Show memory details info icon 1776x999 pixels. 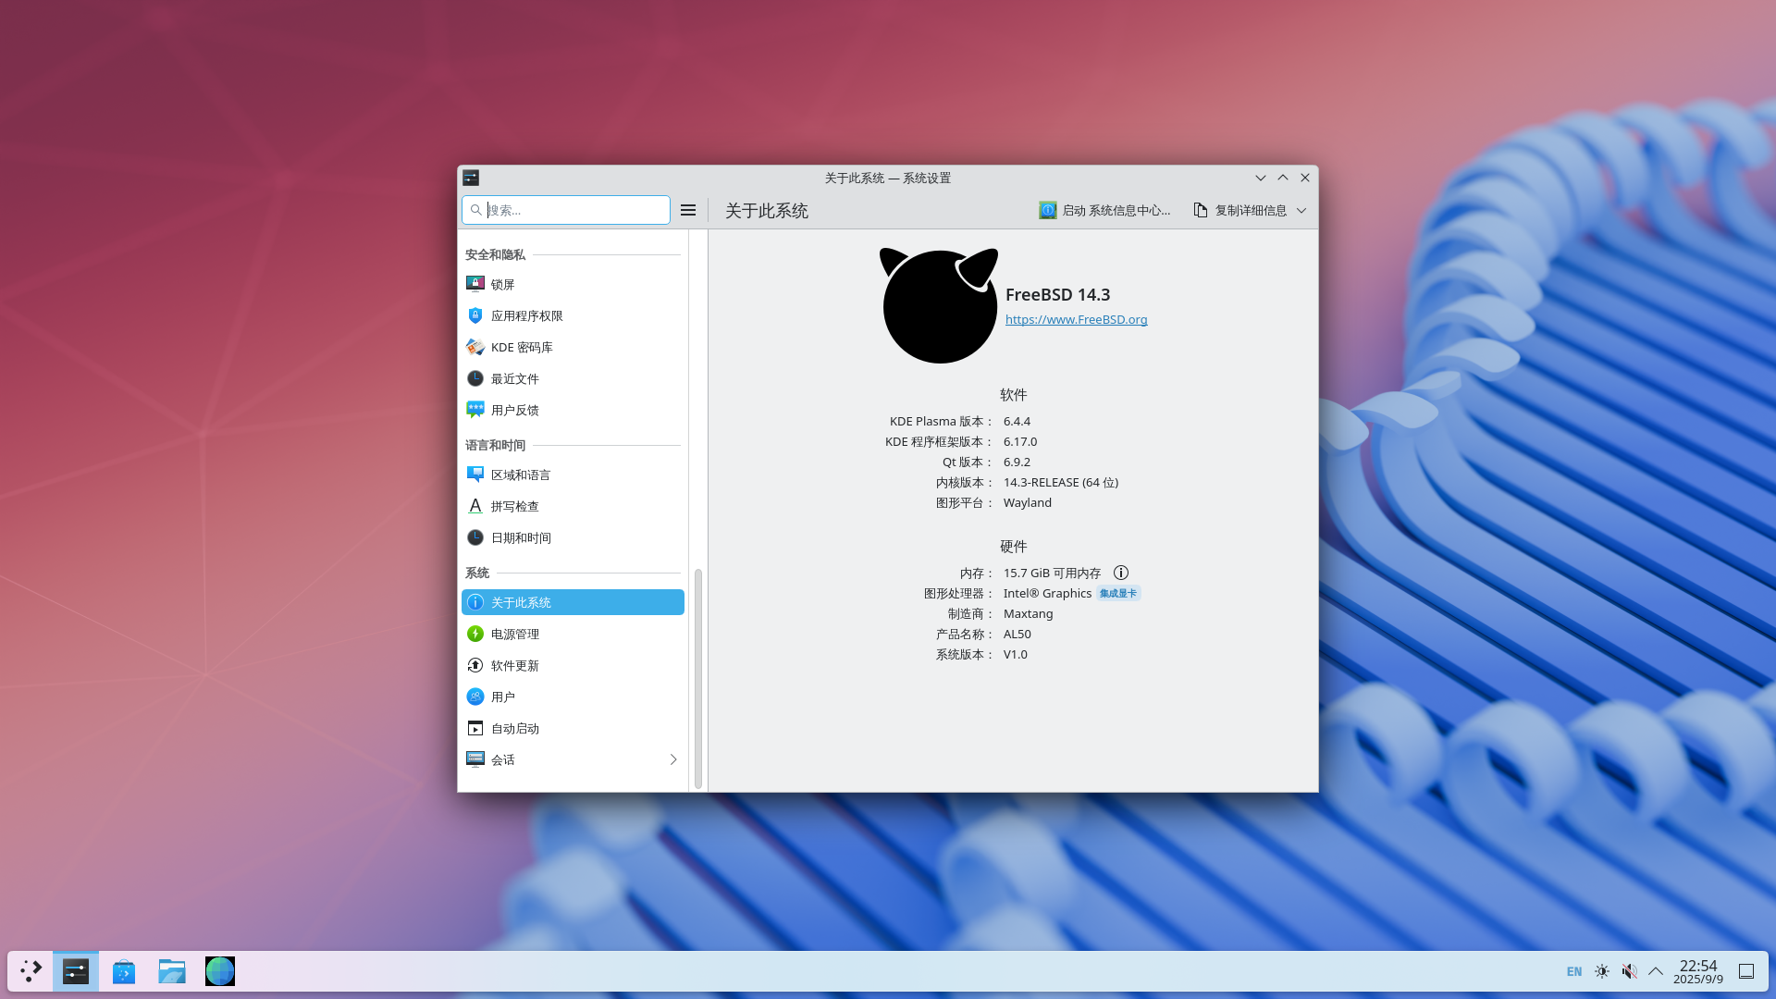click(x=1121, y=573)
